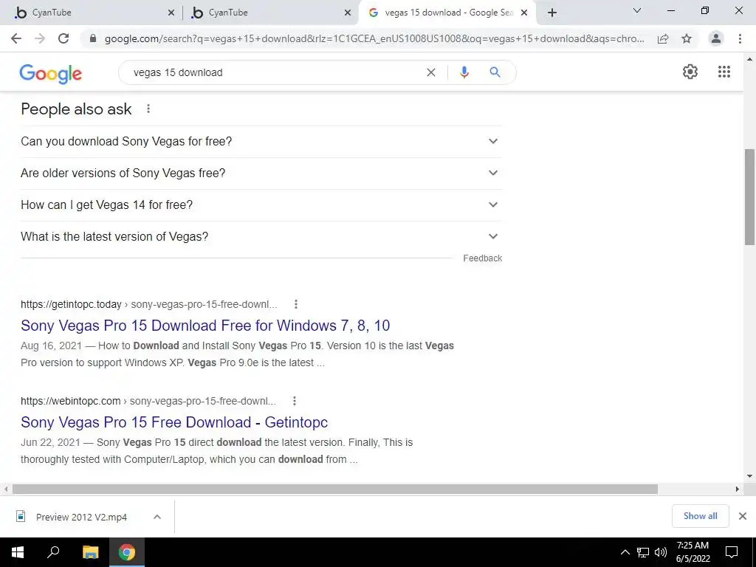Screen dimensions: 756x567
Task: Click the vertical scrollbar thumb
Action: click(x=749, y=197)
